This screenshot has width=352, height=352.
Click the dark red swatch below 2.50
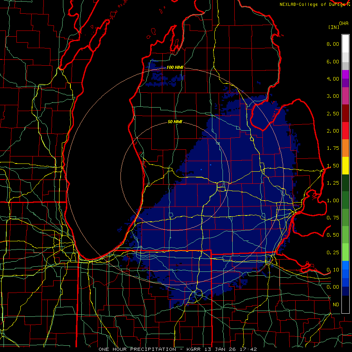(x=345, y=113)
